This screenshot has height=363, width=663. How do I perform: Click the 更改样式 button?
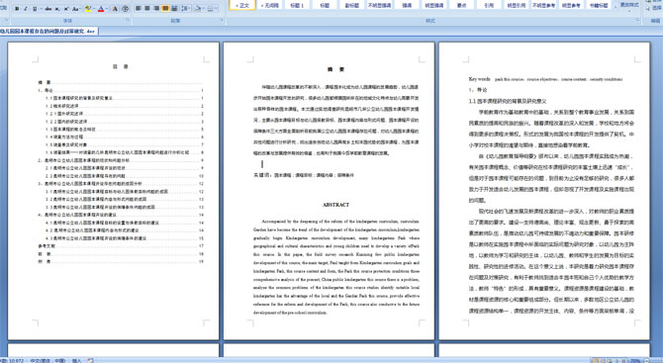(x=629, y=5)
